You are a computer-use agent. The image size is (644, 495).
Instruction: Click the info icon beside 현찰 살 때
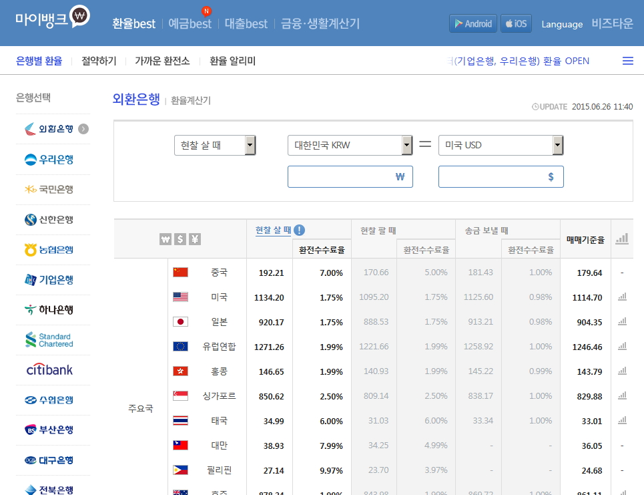(299, 230)
